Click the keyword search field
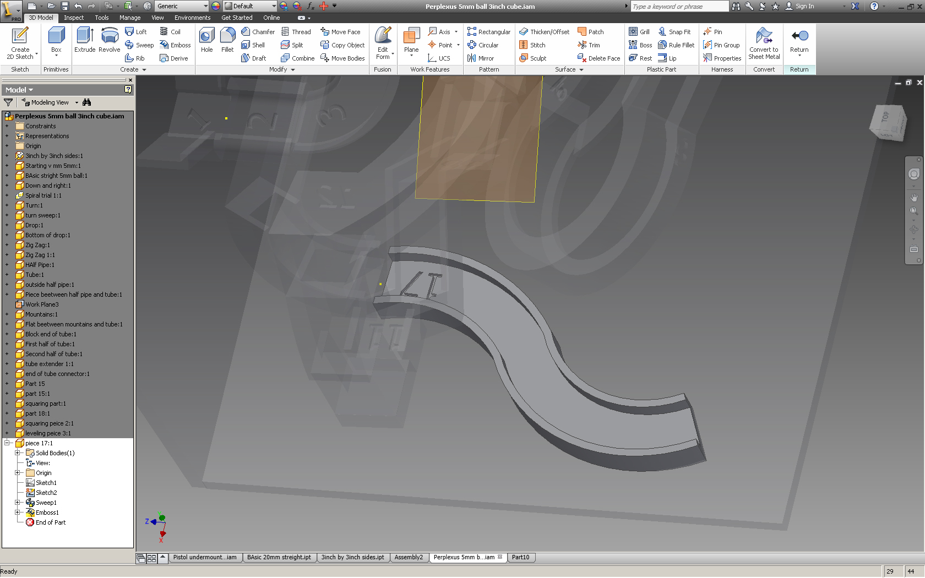Screen dimensions: 925x578 click(x=679, y=6)
